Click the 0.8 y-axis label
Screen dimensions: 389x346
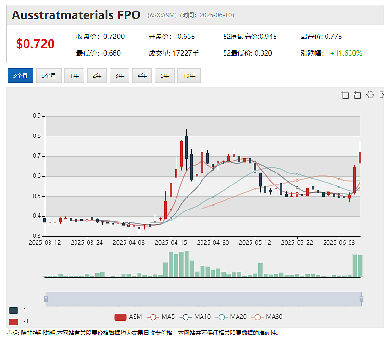coord(37,136)
